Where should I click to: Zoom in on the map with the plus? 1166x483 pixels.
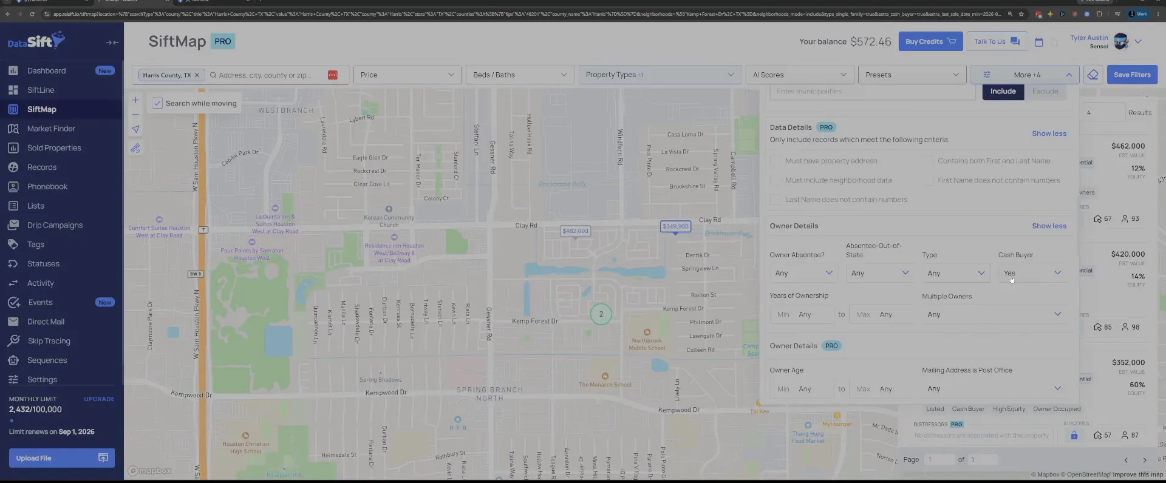pyautogui.click(x=135, y=100)
